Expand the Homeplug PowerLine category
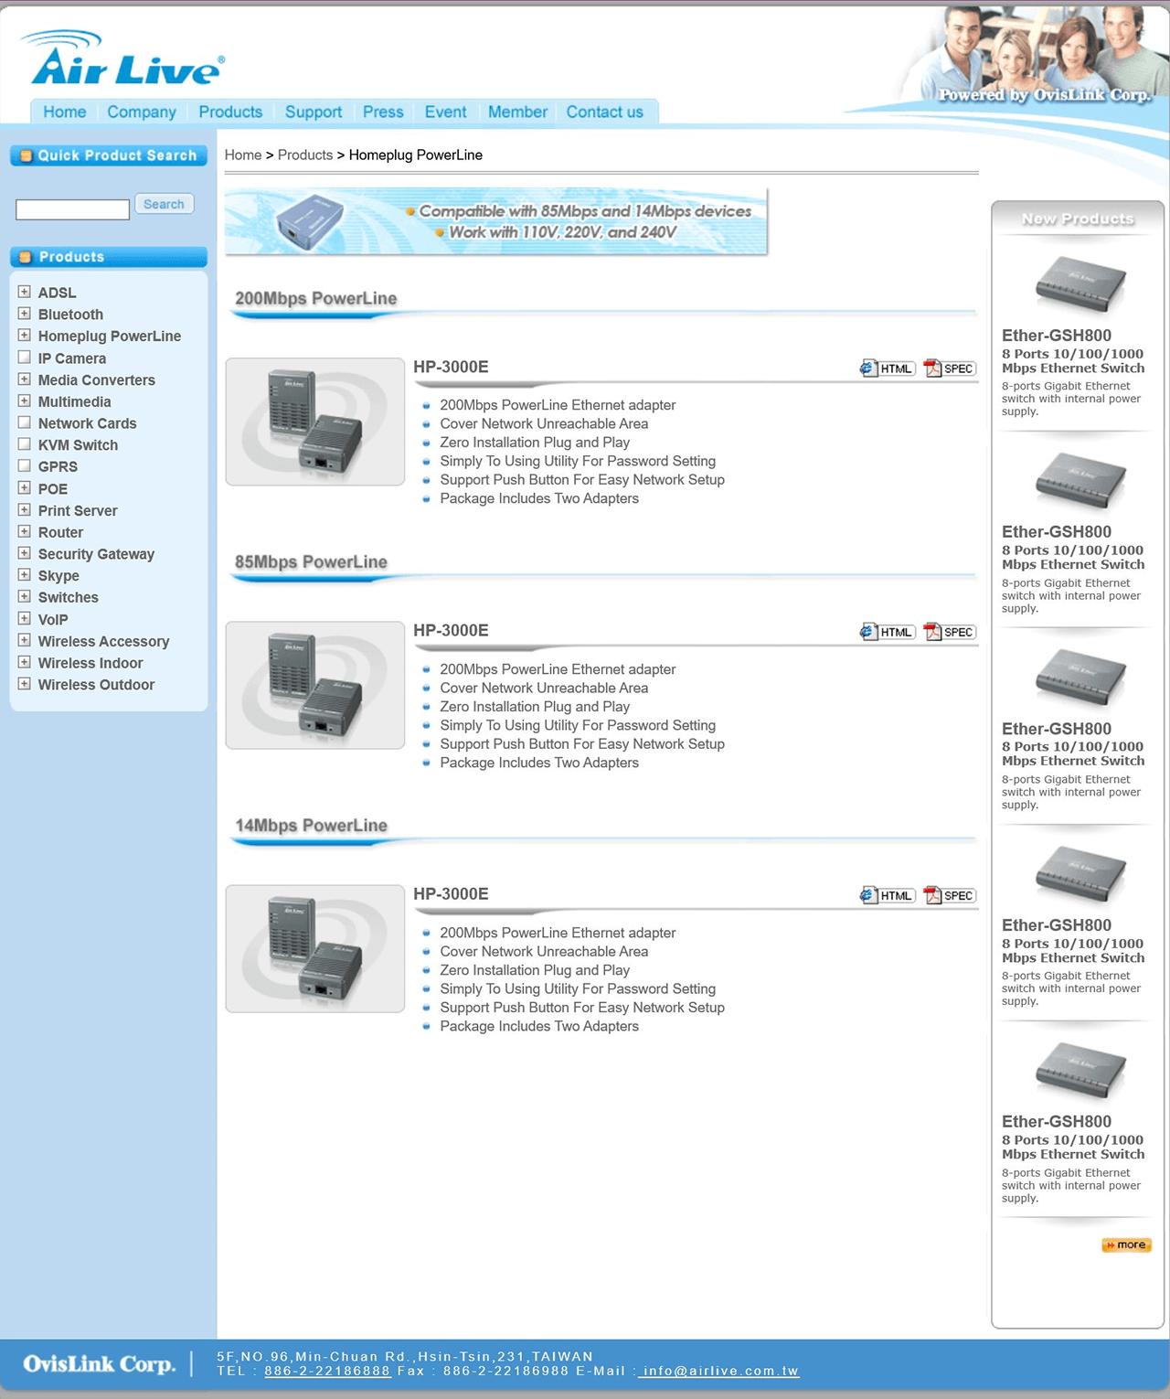The width and height of the screenshot is (1170, 1399). point(25,336)
